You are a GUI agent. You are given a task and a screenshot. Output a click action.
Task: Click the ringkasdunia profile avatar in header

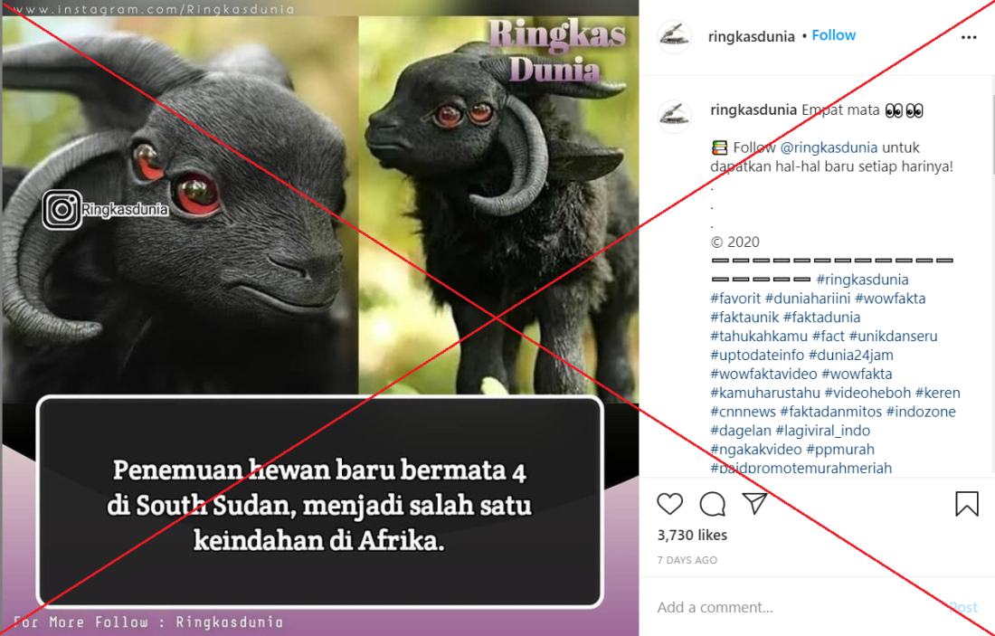coord(674,37)
